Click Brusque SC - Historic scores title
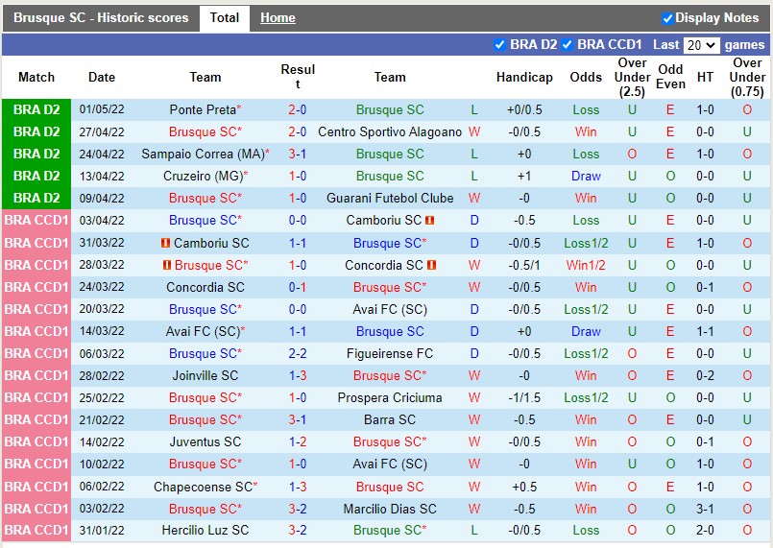This screenshot has width=773, height=548. click(101, 17)
